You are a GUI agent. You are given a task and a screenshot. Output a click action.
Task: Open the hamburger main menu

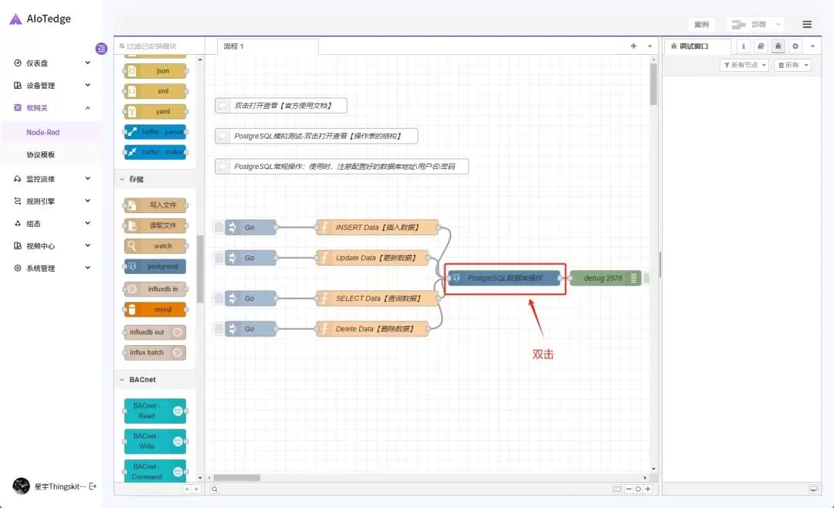coord(807,25)
